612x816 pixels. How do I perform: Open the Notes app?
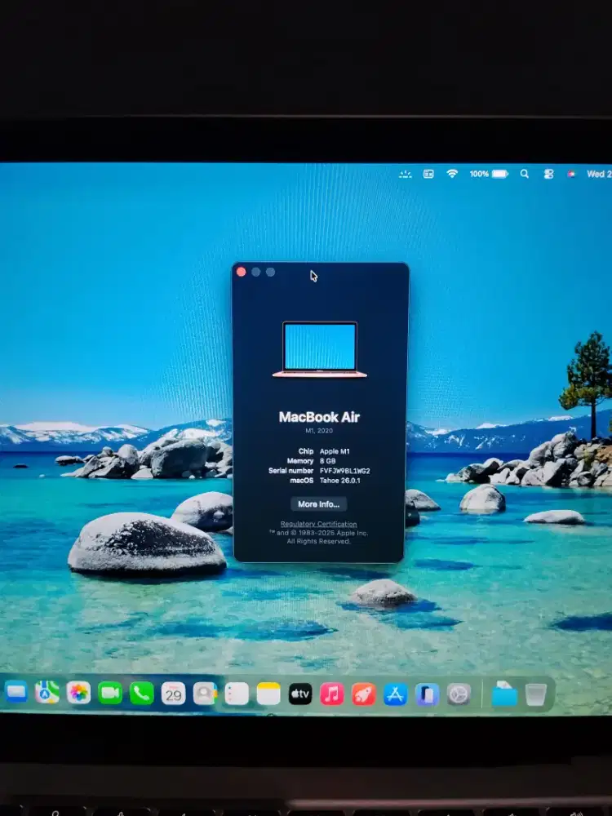coord(268,694)
